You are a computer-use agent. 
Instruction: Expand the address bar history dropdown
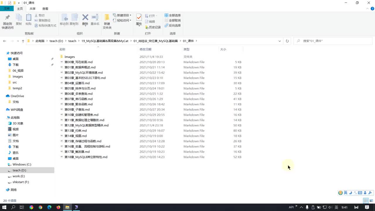pos(279,41)
